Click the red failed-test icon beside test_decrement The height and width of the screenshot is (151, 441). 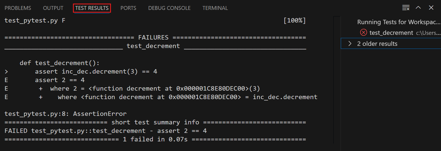point(363,33)
